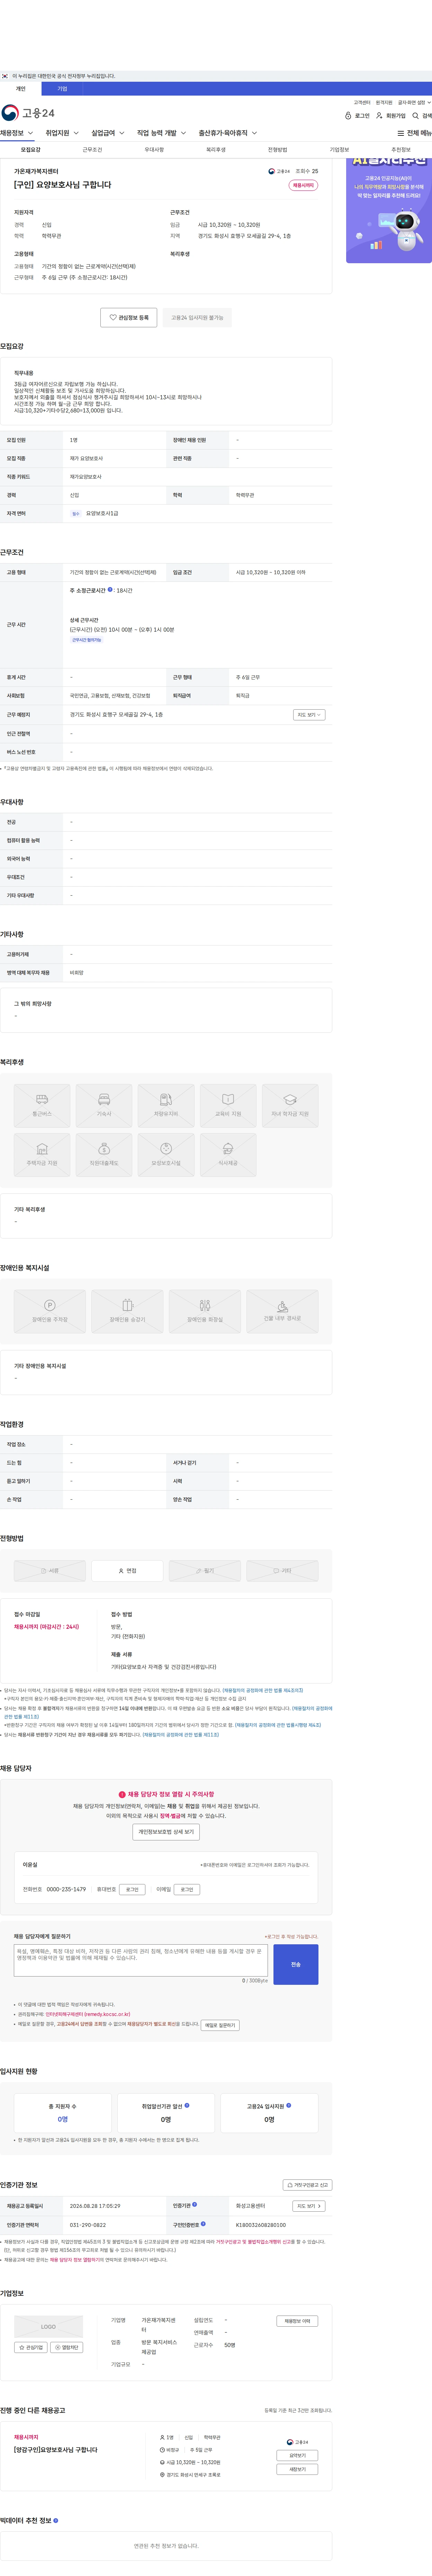Click info icon beside 취업알선기관 알선
This screenshot has width=432, height=2576.
click(x=187, y=2105)
